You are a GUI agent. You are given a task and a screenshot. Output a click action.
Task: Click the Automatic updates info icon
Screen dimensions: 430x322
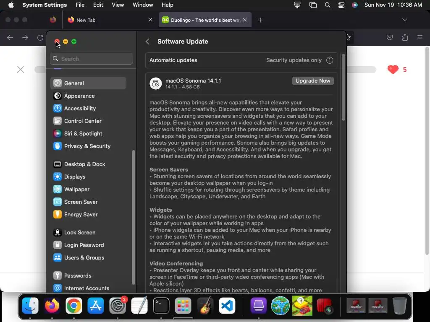tap(330, 60)
